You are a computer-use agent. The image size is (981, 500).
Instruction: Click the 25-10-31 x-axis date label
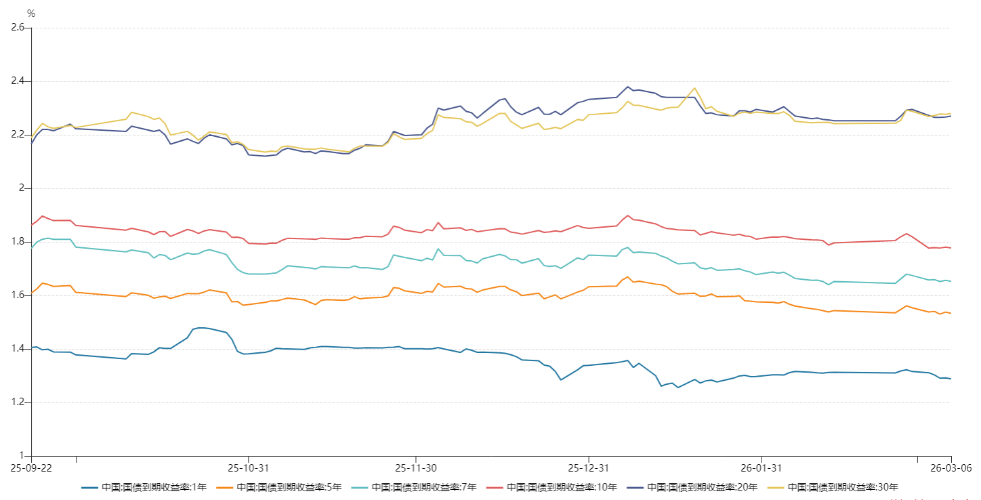(248, 468)
